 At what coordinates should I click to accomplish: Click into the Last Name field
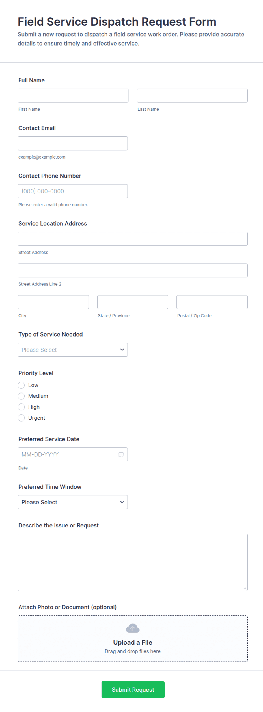click(192, 96)
